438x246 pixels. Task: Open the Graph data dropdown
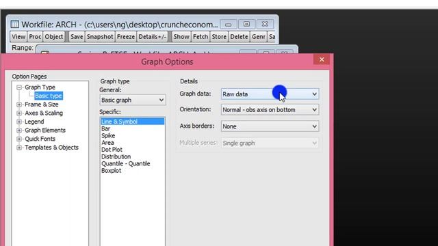click(270, 94)
